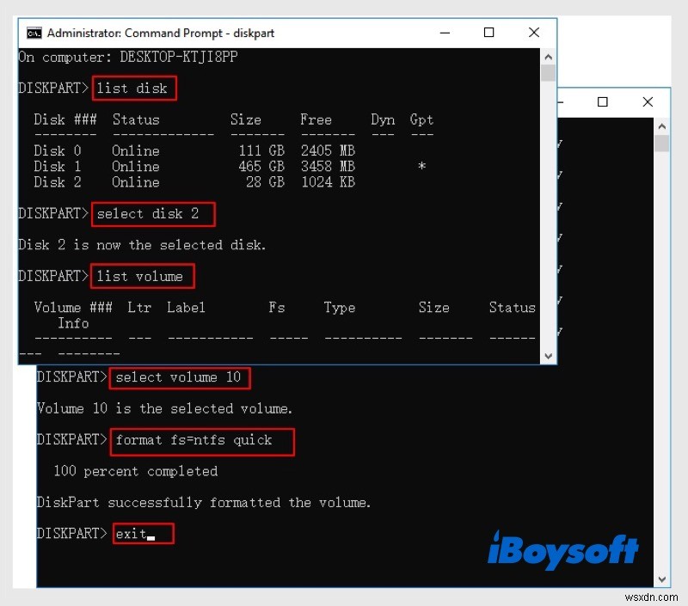Viewport: 688px width, 606px height.
Task: Click the 'Disk 0' row label
Action: [58, 150]
